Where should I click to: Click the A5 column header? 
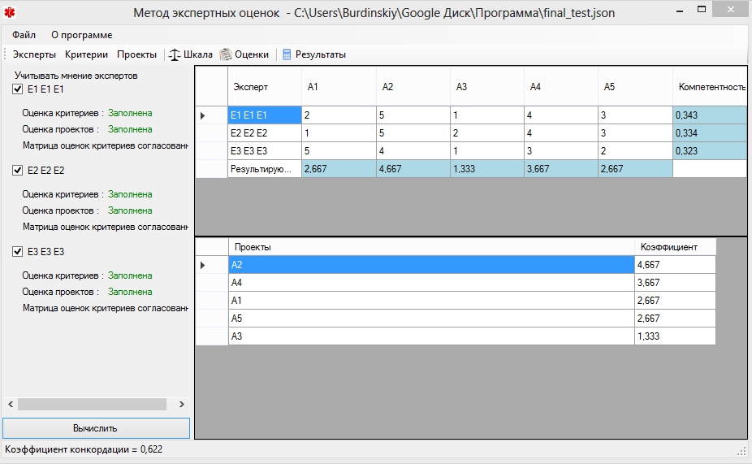click(635, 87)
